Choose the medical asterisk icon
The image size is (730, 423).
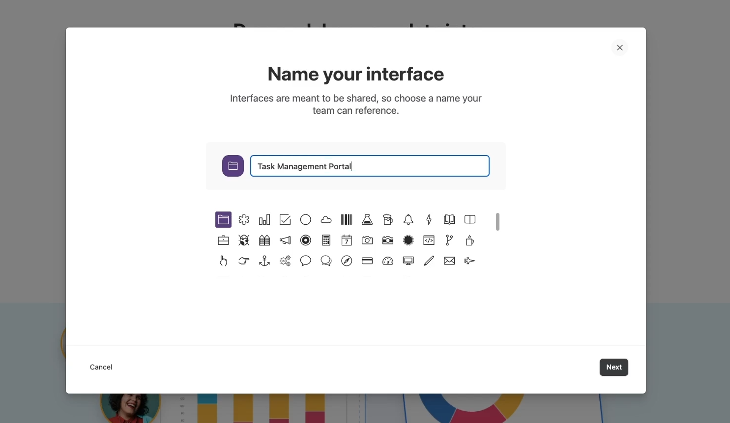click(x=244, y=220)
